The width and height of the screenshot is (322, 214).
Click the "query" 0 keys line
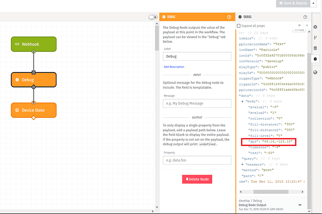pyautogui.click(x=260, y=159)
